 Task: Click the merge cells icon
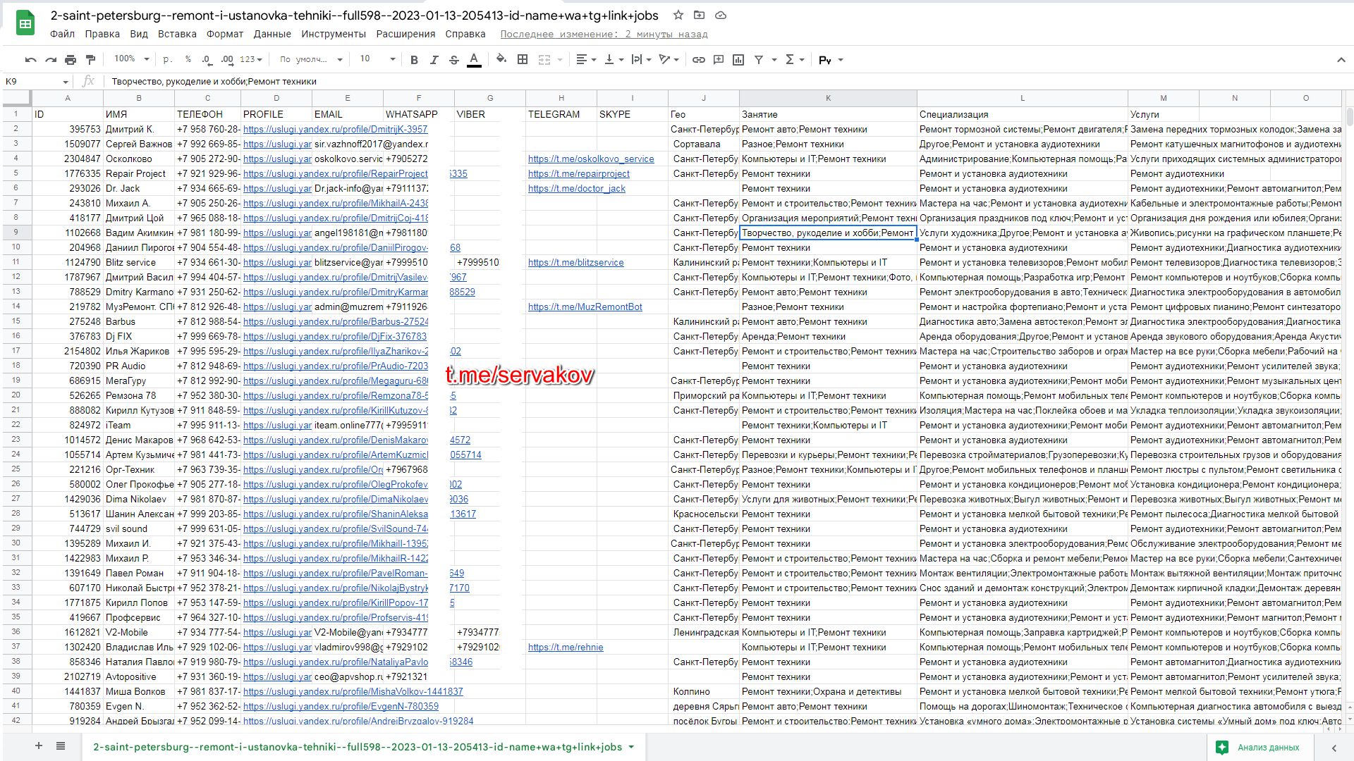pos(544,60)
